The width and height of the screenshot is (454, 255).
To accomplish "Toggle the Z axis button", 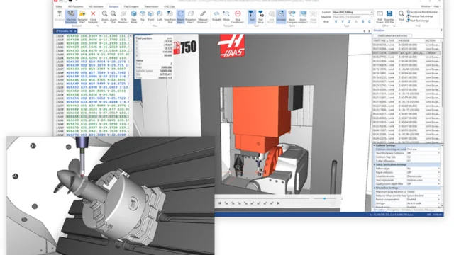I will [349, 22].
